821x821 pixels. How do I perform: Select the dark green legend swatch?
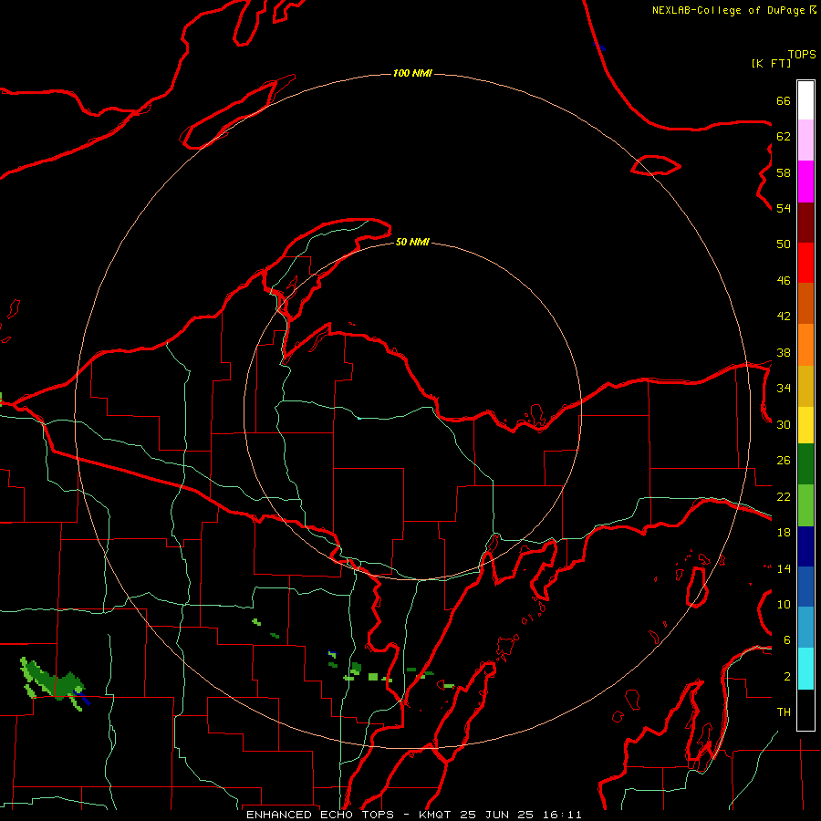(805, 464)
